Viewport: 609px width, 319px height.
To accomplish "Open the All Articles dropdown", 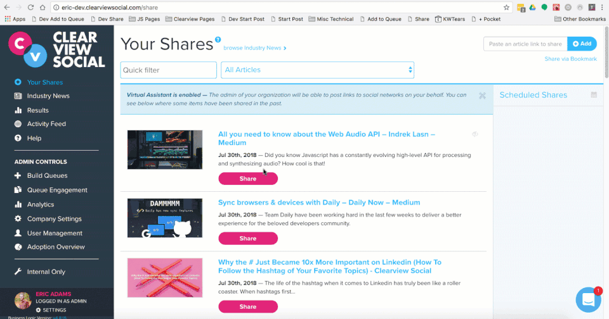I will tap(317, 70).
